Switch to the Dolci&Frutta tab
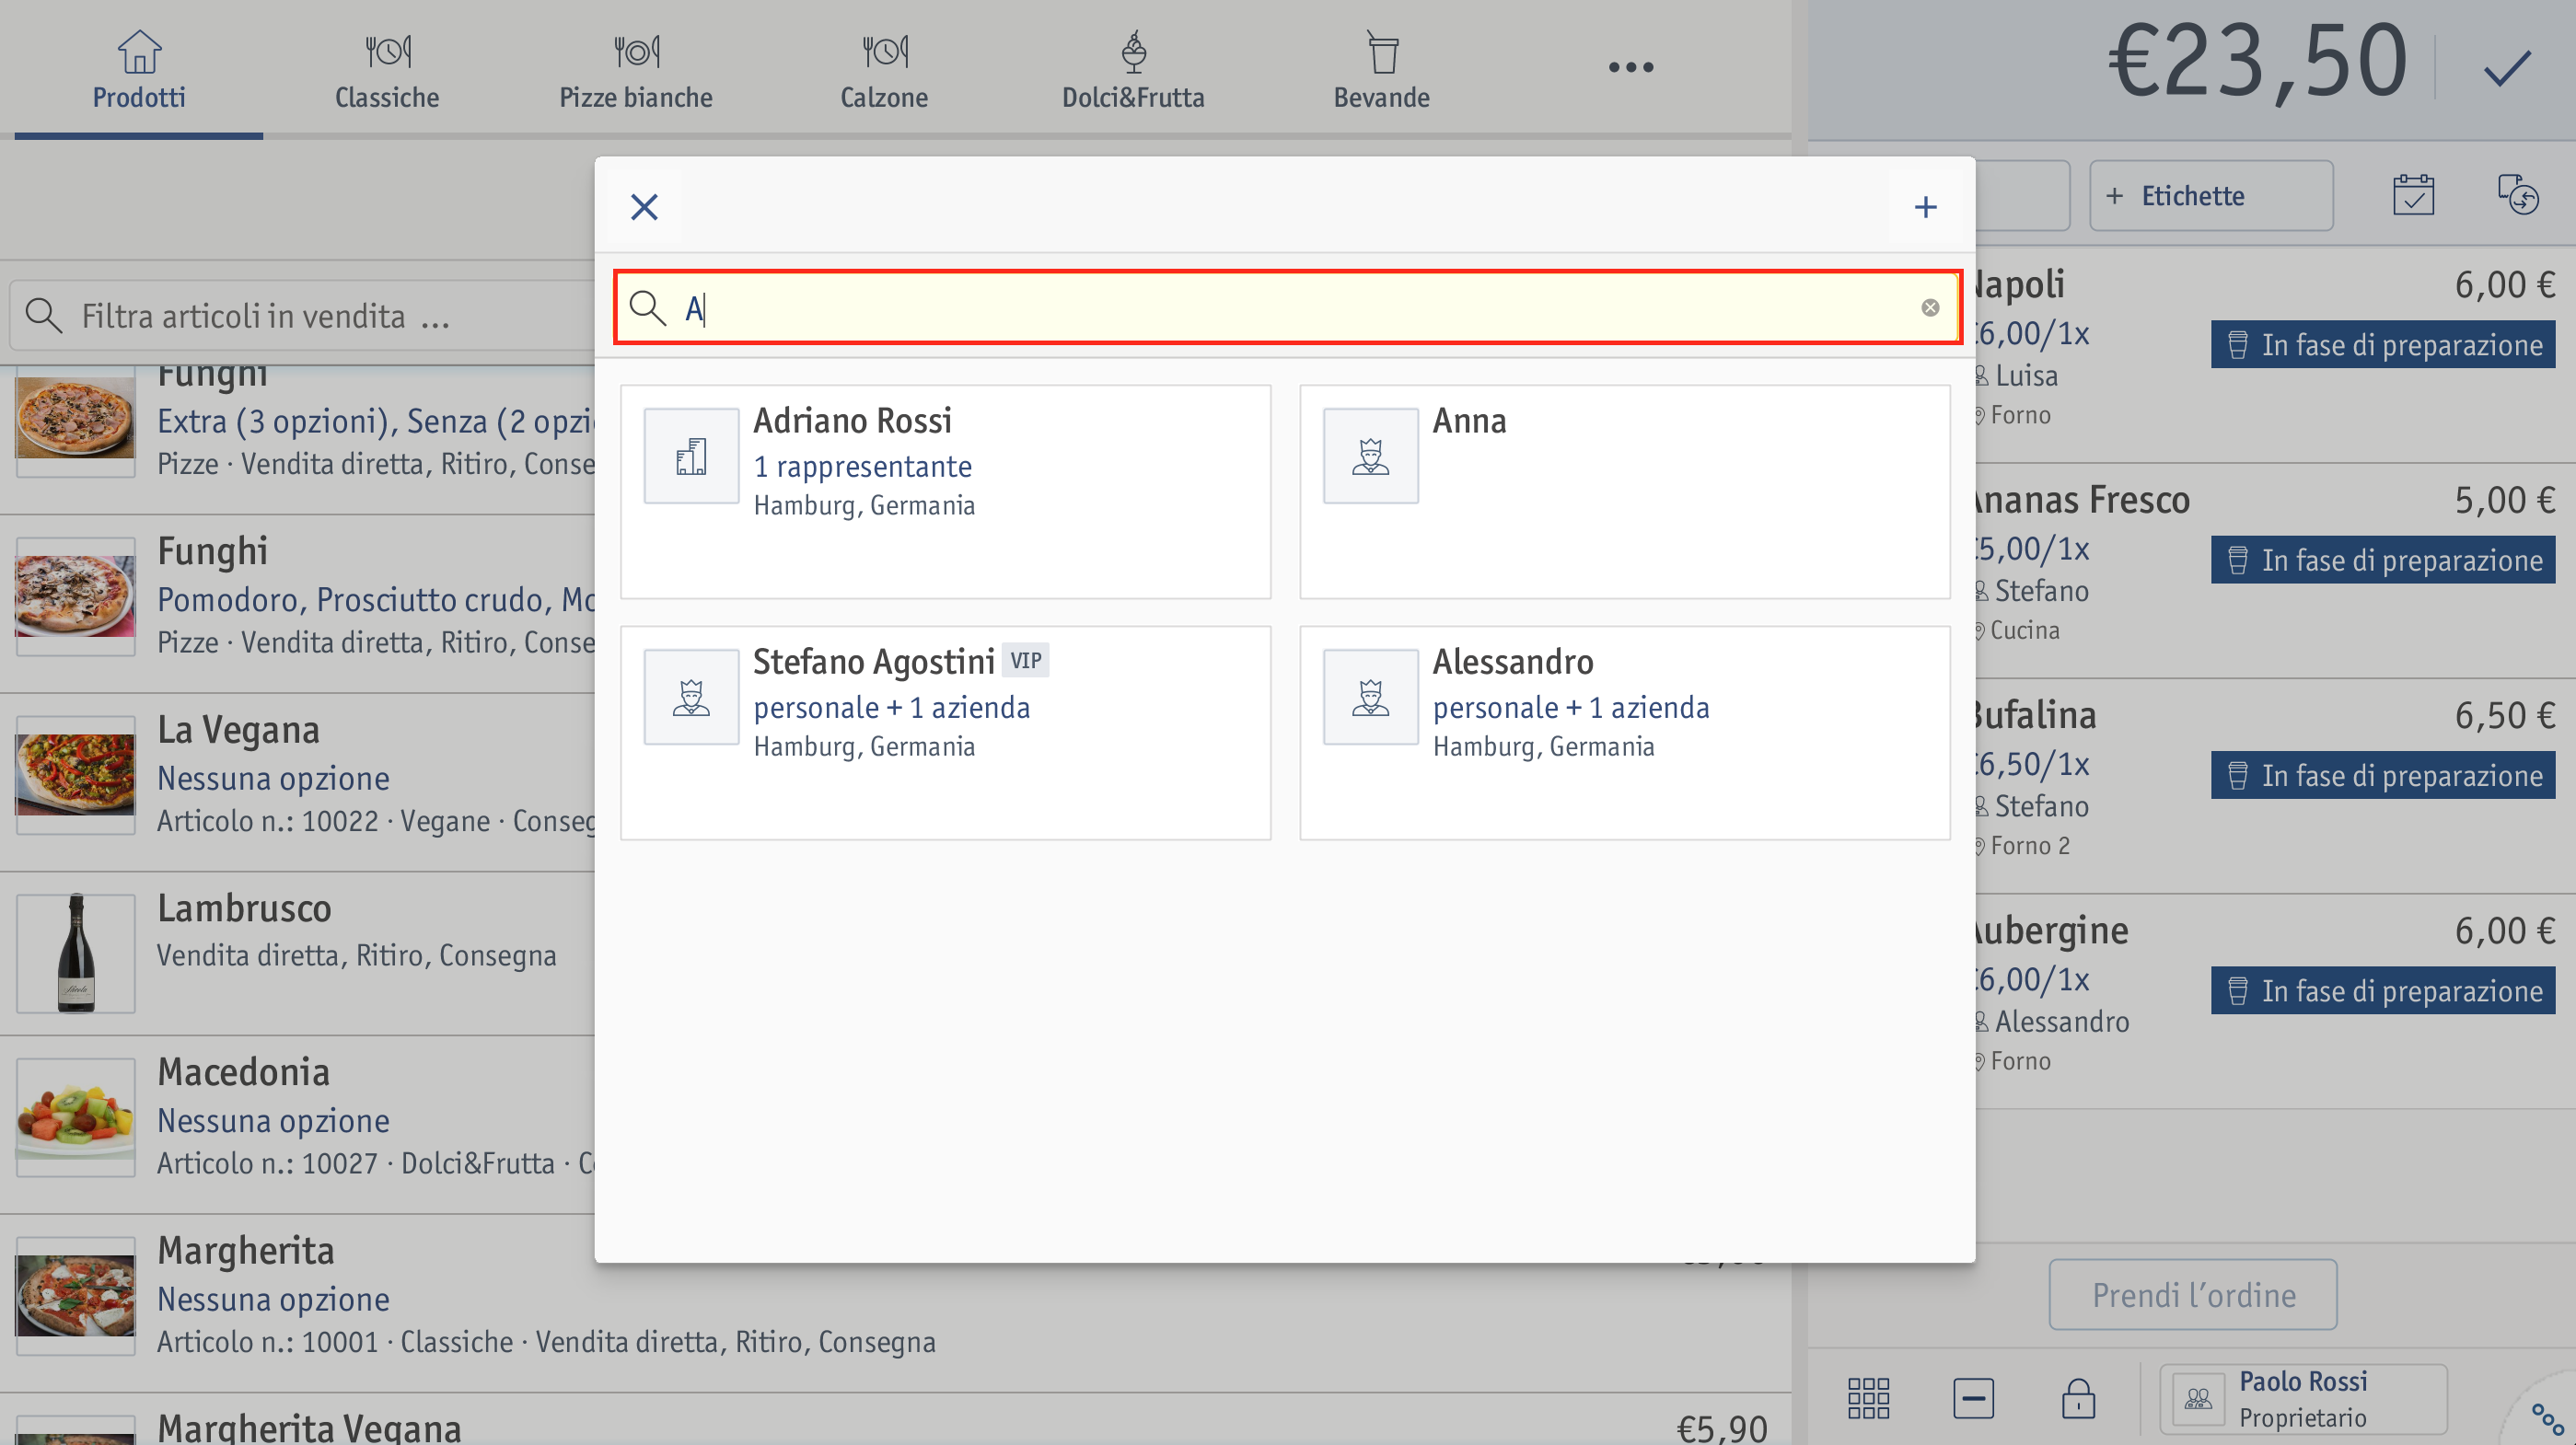This screenshot has width=2576, height=1445. (1133, 70)
